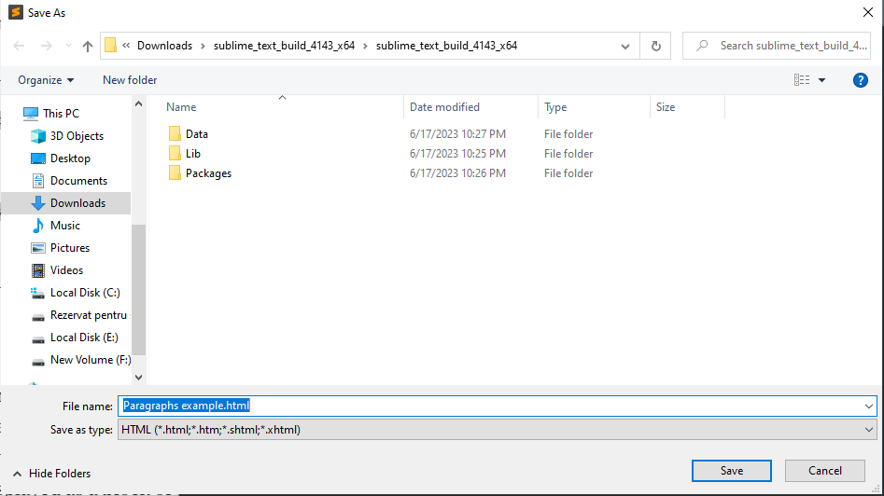Screen dimensions: 884x496
Task: Go back using the back arrow
Action: click(x=19, y=46)
